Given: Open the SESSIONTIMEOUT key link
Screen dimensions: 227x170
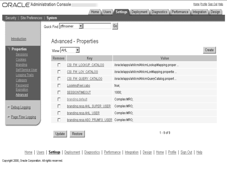Looking at the screenshot, I should pos(79,92).
